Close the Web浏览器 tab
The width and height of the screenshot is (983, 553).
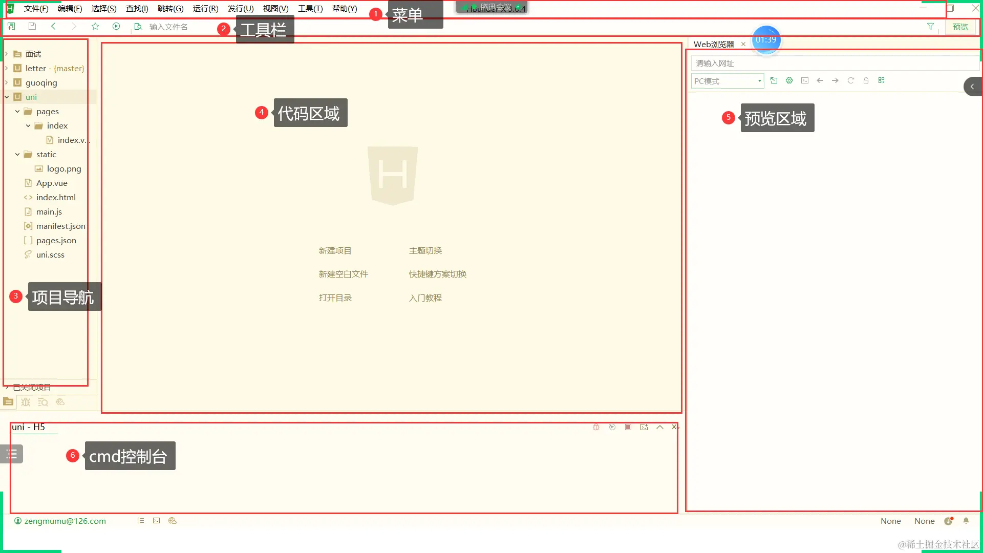[x=743, y=44]
